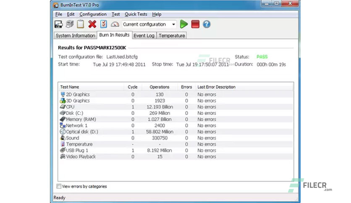Open the Edit menu
Viewport: 351px width, 203px height.
coord(71,14)
